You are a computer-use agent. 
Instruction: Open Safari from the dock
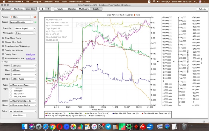[45, 127]
